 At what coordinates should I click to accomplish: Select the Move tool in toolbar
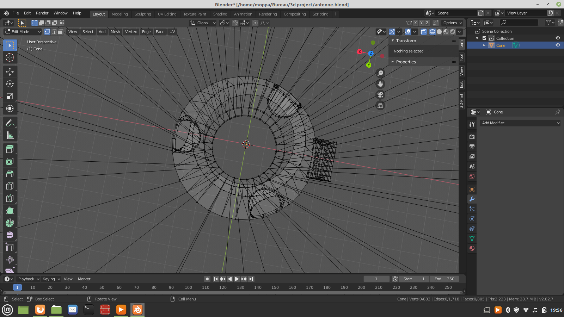[x=10, y=72]
